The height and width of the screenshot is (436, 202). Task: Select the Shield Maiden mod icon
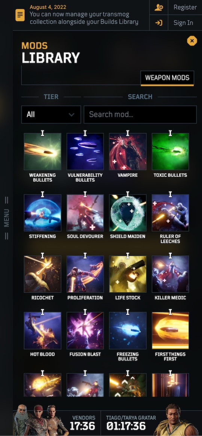pyautogui.click(x=128, y=213)
